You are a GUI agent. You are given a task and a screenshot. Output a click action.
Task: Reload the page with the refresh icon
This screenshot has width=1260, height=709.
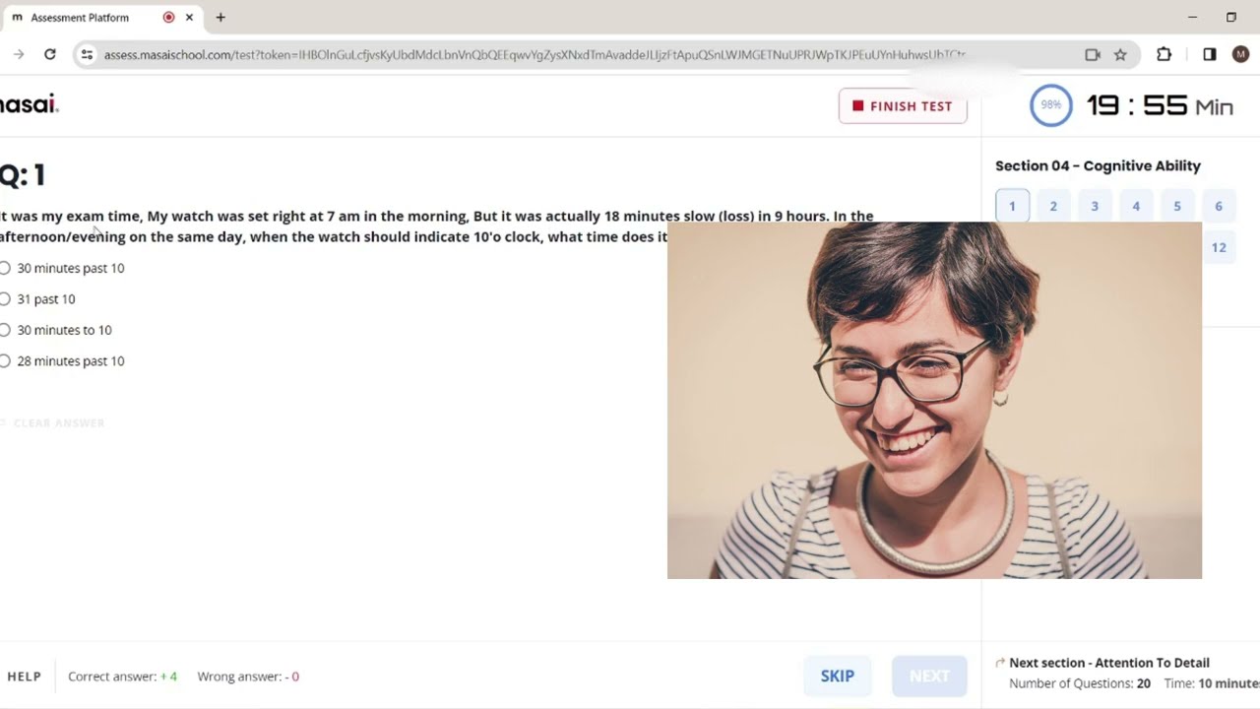[50, 55]
